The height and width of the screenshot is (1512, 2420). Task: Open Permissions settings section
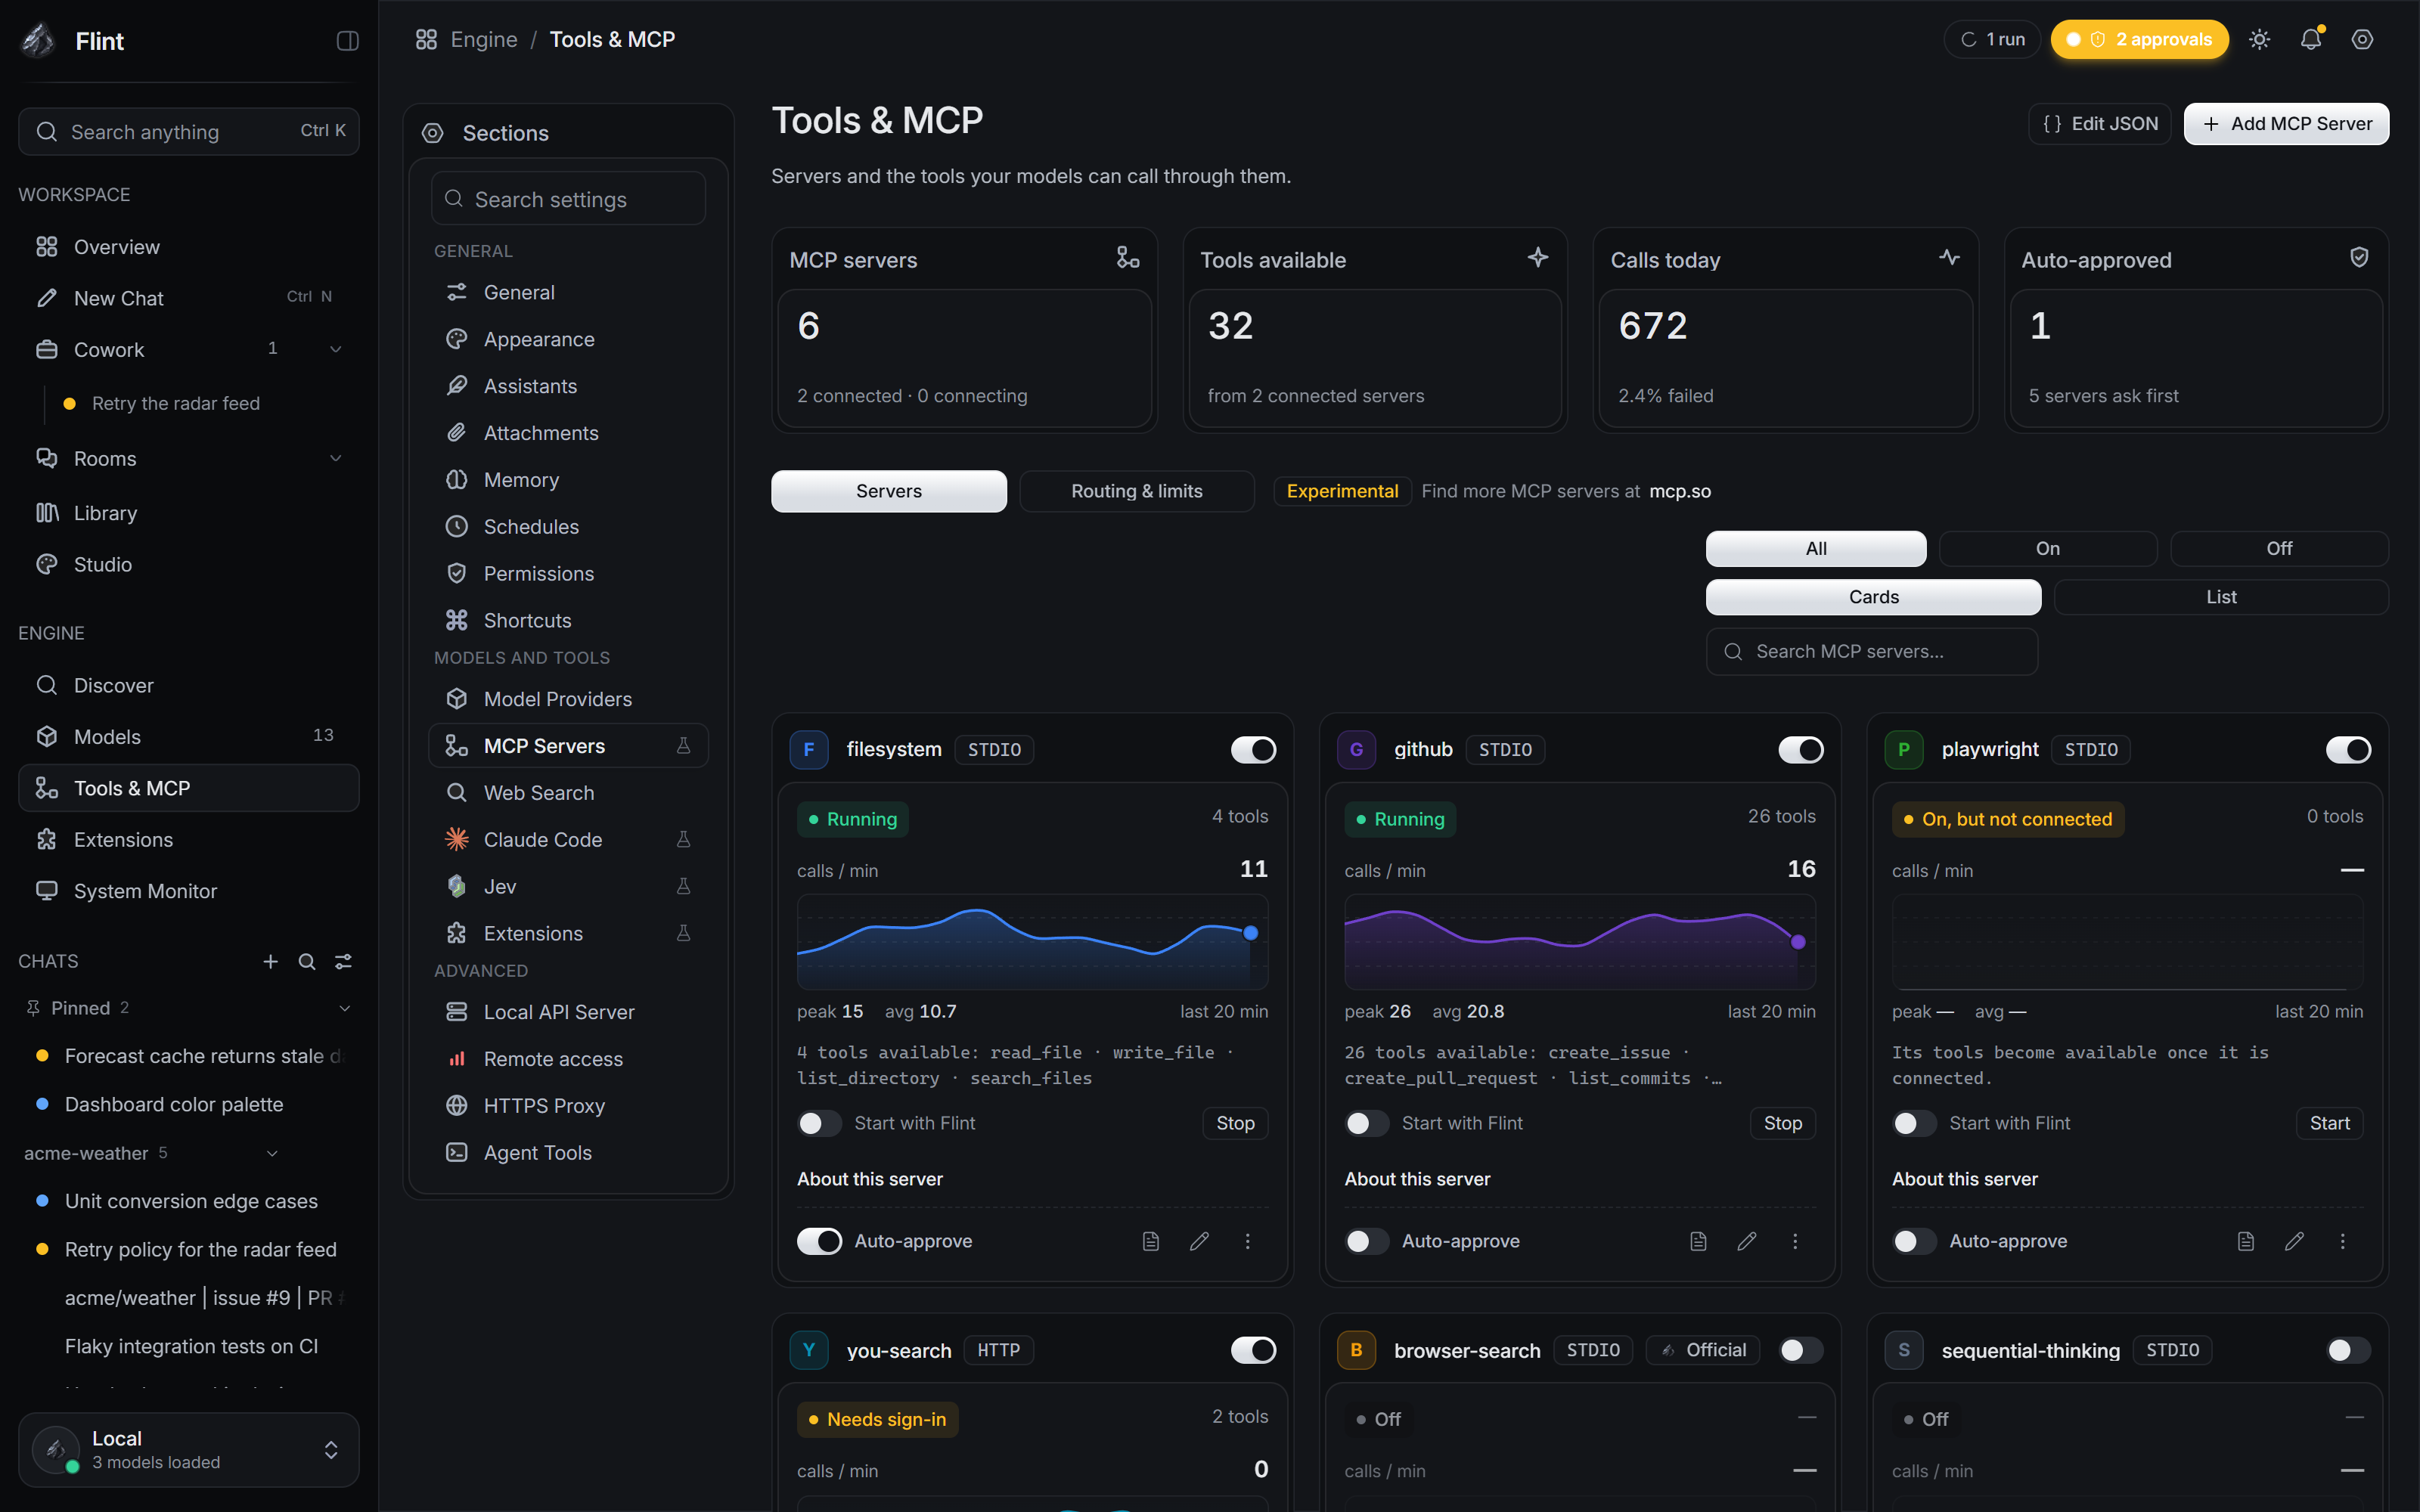click(x=568, y=574)
